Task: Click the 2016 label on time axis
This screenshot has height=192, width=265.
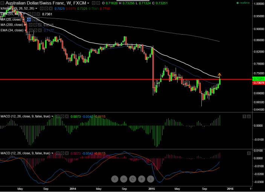Action: click(x=230, y=189)
